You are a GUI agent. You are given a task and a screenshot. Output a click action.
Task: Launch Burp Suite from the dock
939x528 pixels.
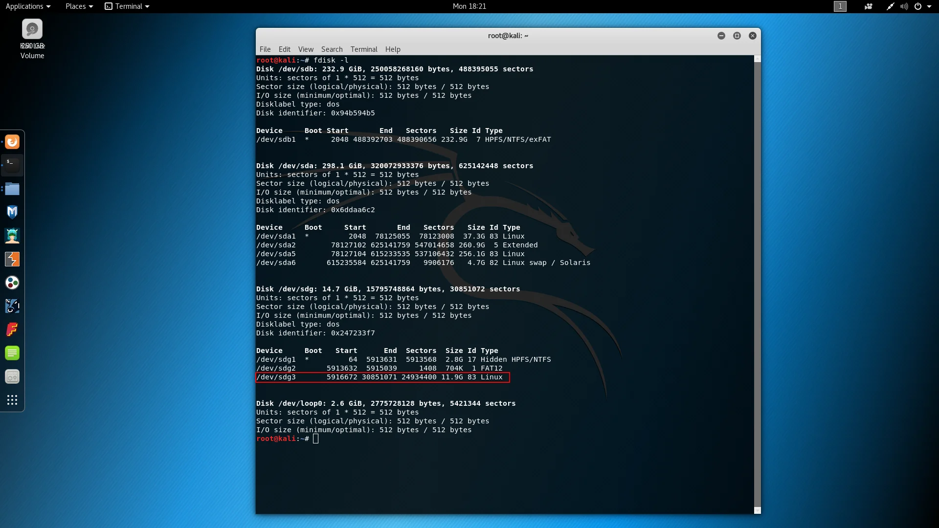point(12,259)
